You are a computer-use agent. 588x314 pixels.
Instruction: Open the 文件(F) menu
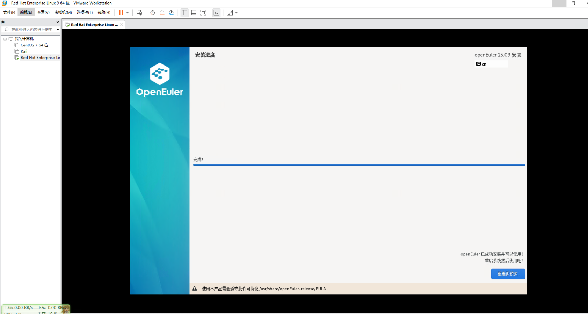(9, 12)
